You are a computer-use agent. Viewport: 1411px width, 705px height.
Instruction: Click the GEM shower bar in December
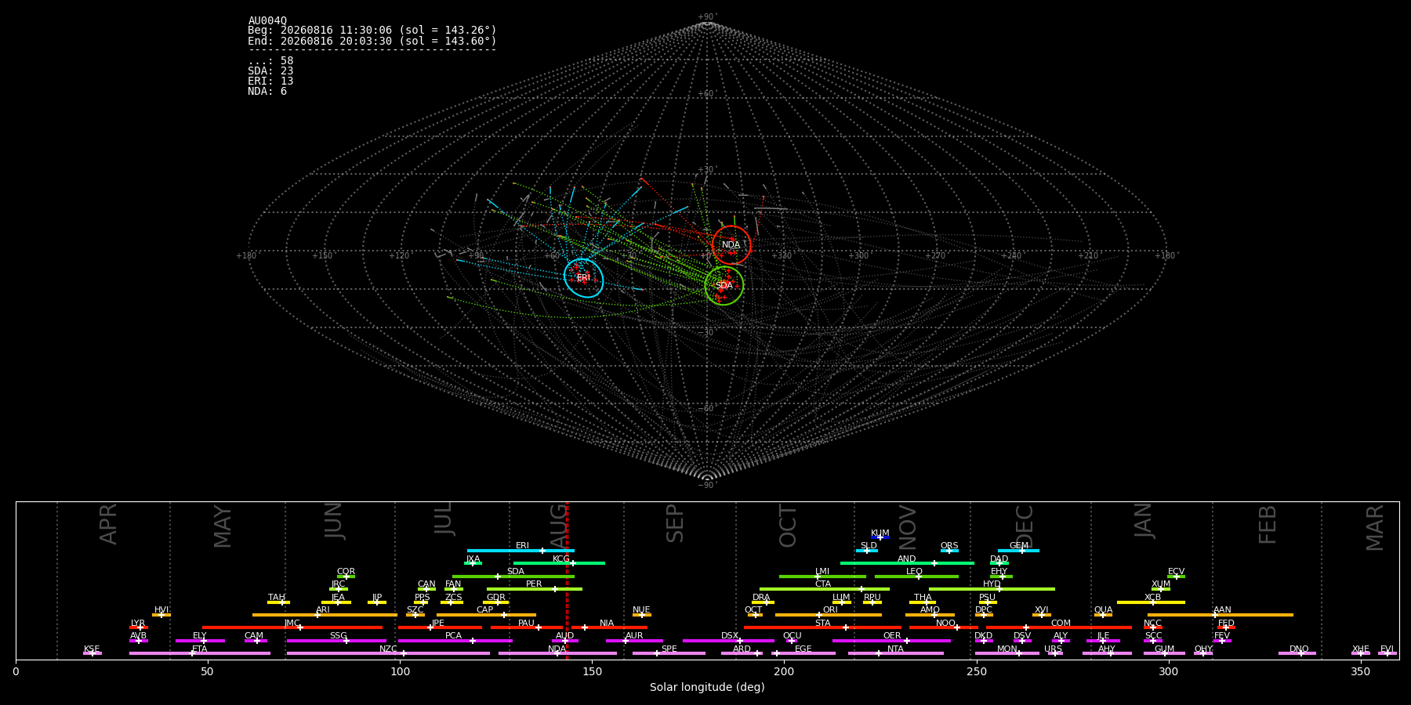pyautogui.click(x=1018, y=551)
